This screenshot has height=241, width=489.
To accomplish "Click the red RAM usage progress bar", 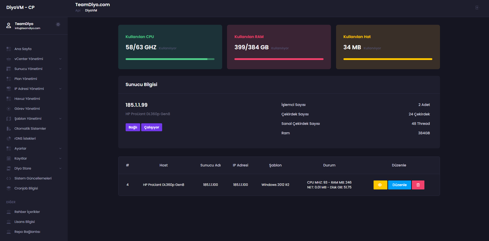I will click(x=279, y=59).
